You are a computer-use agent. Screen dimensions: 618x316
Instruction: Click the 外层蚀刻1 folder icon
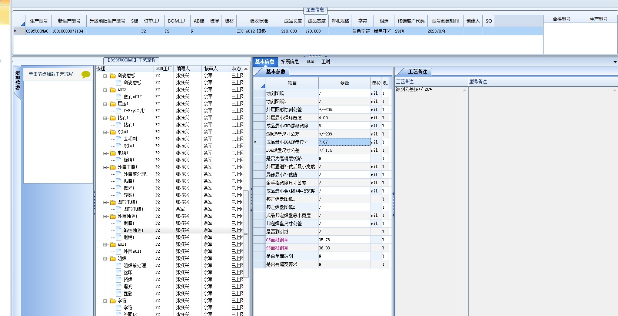tap(113, 216)
